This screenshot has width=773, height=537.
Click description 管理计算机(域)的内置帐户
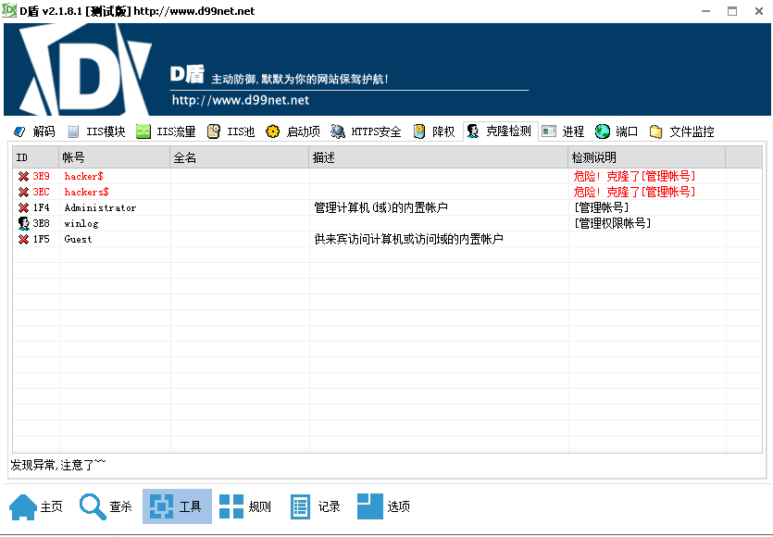point(381,207)
